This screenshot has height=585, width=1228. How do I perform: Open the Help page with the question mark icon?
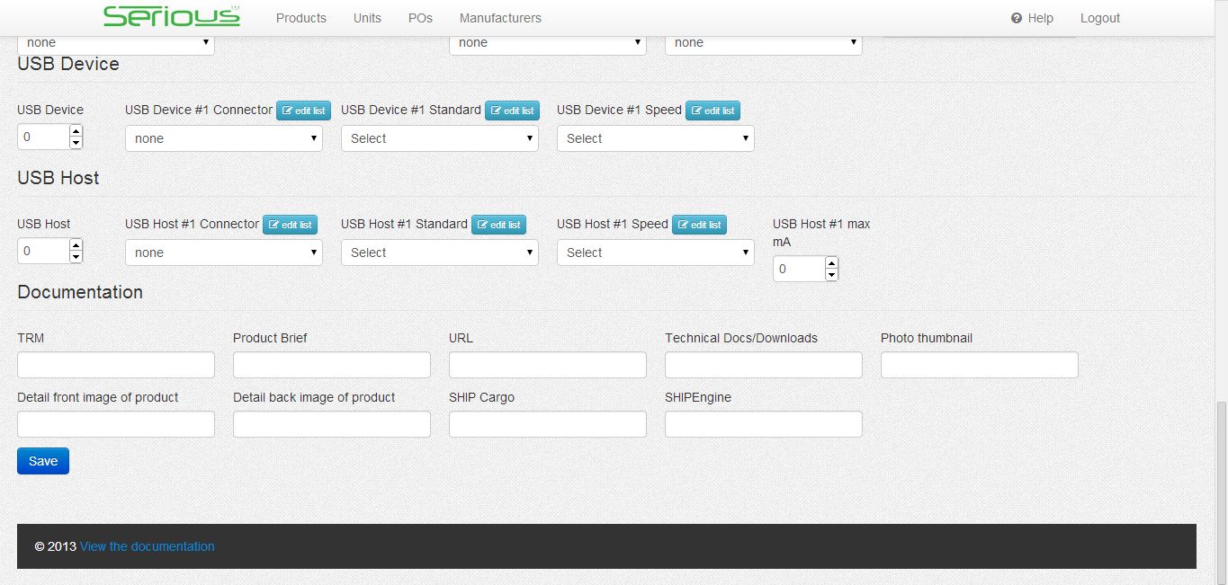pyautogui.click(x=1032, y=18)
